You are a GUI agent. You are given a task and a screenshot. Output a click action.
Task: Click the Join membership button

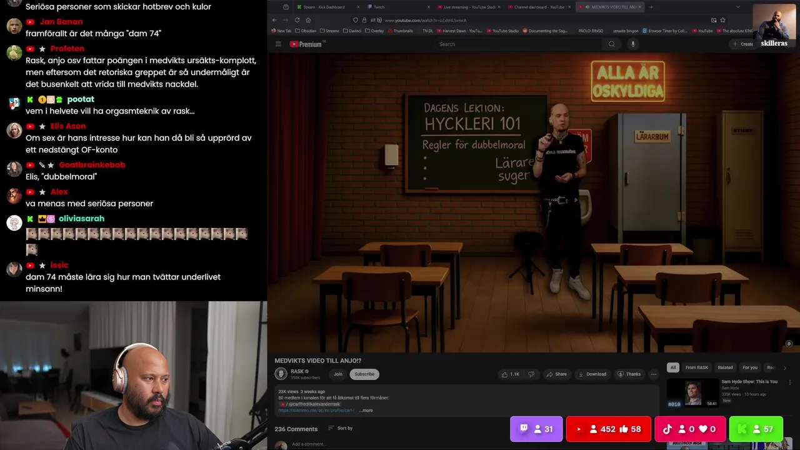pos(338,374)
